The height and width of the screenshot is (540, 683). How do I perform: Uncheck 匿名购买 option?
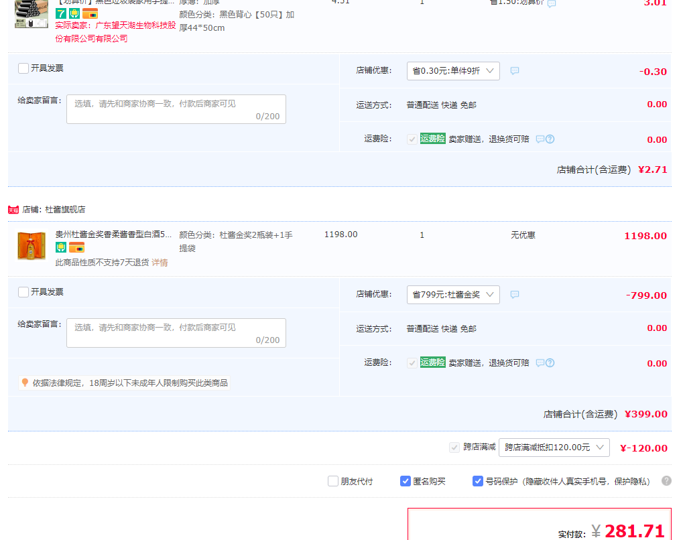(406, 481)
